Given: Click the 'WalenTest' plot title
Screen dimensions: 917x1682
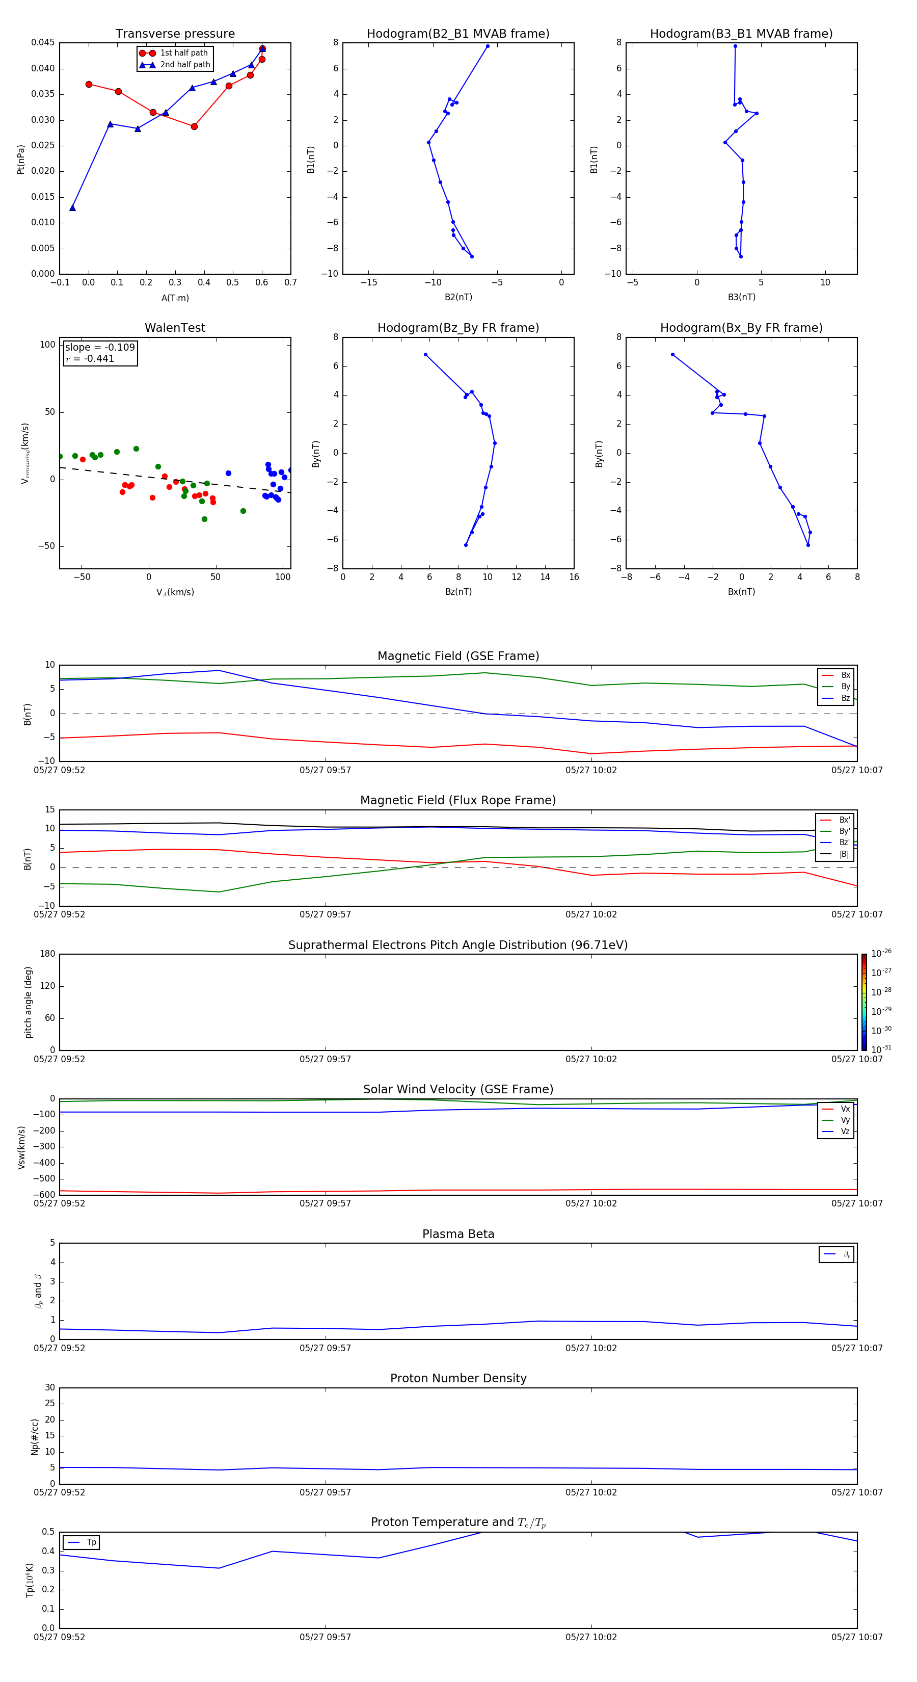Looking at the screenshot, I should coord(175,328).
